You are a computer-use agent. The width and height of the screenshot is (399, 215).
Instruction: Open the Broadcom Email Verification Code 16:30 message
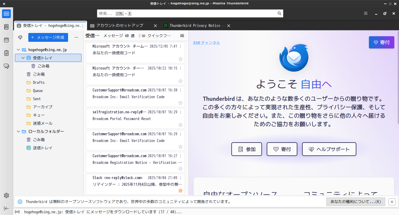tap(135, 96)
